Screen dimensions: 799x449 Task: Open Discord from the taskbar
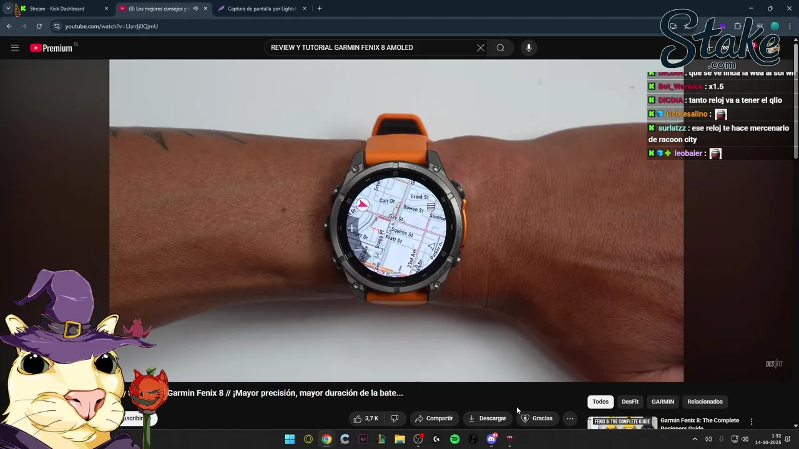click(x=492, y=439)
